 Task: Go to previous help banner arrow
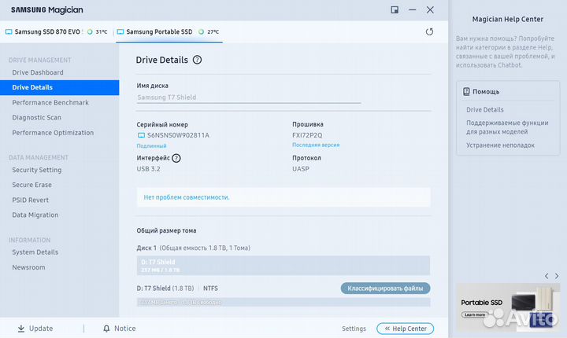[x=547, y=276]
